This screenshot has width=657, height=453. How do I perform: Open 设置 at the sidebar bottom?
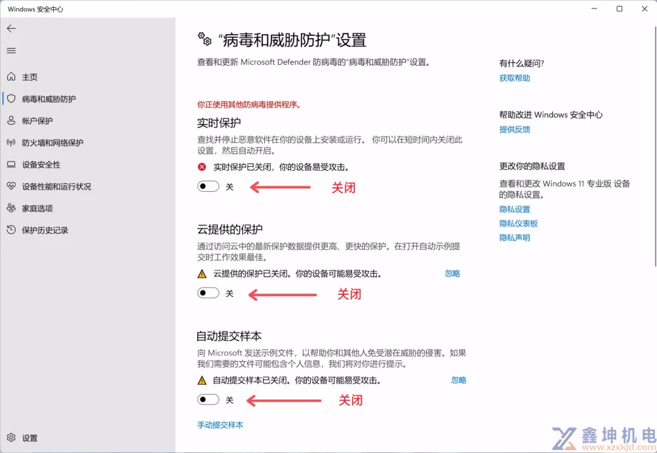(88, 438)
